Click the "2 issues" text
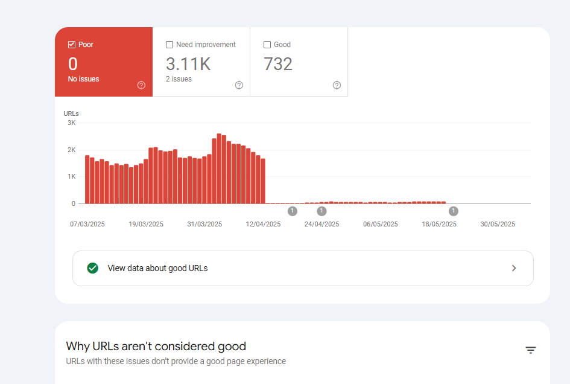Viewport: 570px width, 384px height. click(x=179, y=79)
